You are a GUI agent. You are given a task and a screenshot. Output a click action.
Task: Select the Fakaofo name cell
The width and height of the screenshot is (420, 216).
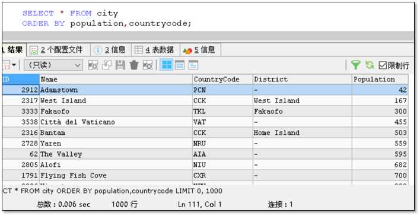point(116,111)
